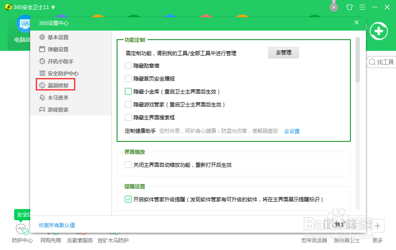Click the icon beside 木马查杀
The image size is (396, 250).
tap(42, 97)
